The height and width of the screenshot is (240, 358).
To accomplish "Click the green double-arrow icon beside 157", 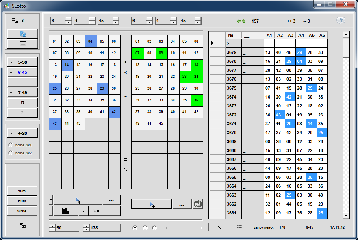I will pyautogui.click(x=241, y=21).
